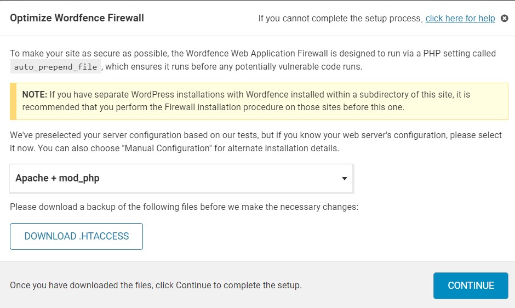Click the 'Wordfence Web Application Firewall' phrase

(x=257, y=54)
